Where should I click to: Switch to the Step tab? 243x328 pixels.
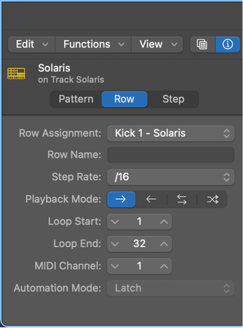173,99
